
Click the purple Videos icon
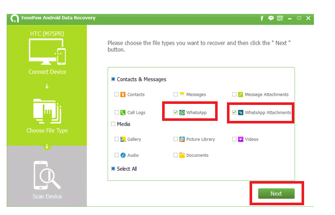(240, 139)
